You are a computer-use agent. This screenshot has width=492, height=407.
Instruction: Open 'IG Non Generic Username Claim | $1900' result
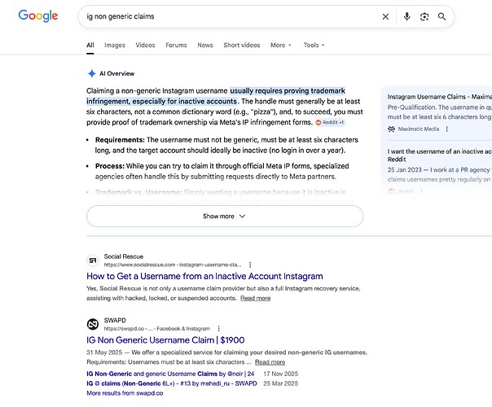pyautogui.click(x=165, y=340)
